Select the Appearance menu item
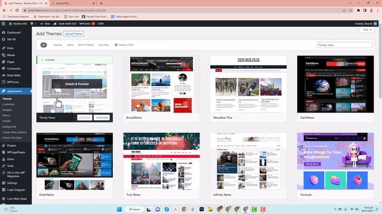 [14, 91]
